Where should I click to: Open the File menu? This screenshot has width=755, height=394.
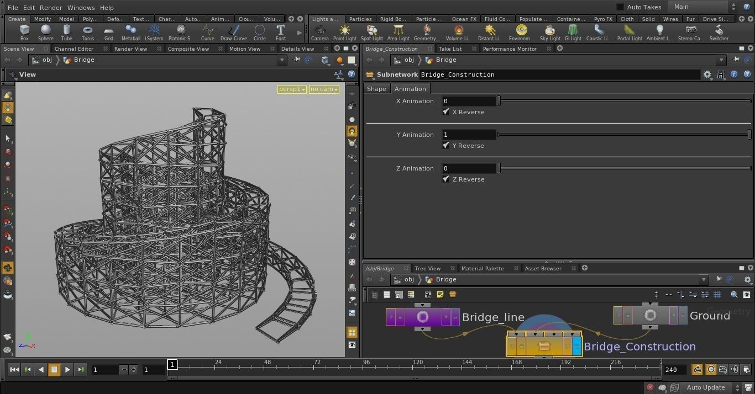(x=13, y=8)
